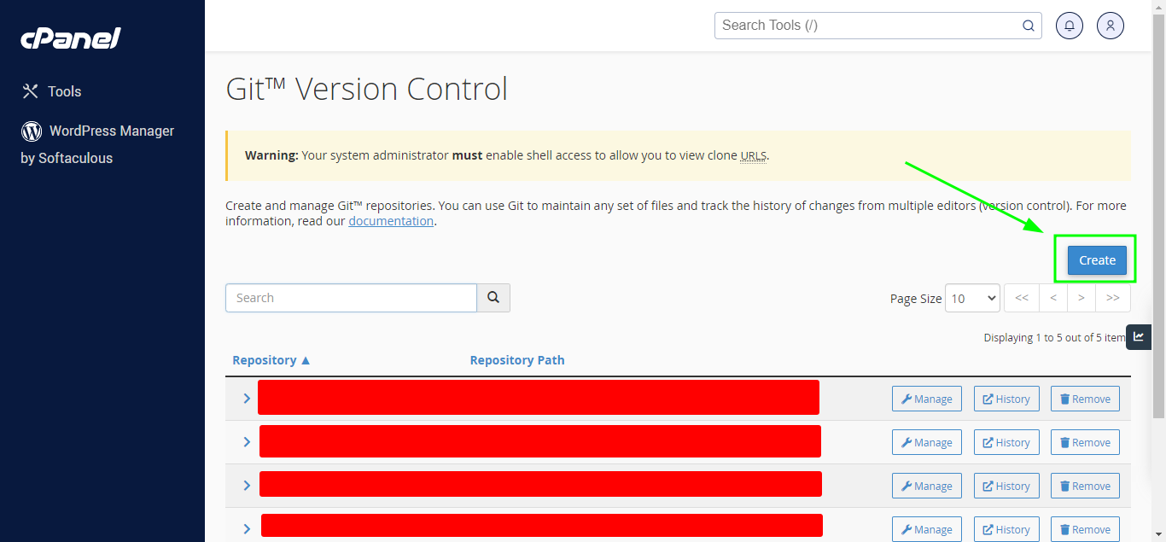Screen dimensions: 1166x542
Task: Focus the repository Search input field
Action: click(351, 298)
